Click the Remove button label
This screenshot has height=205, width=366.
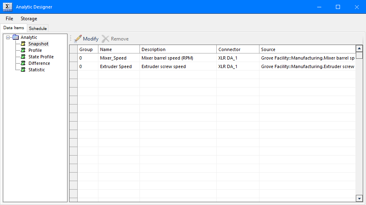tap(120, 39)
